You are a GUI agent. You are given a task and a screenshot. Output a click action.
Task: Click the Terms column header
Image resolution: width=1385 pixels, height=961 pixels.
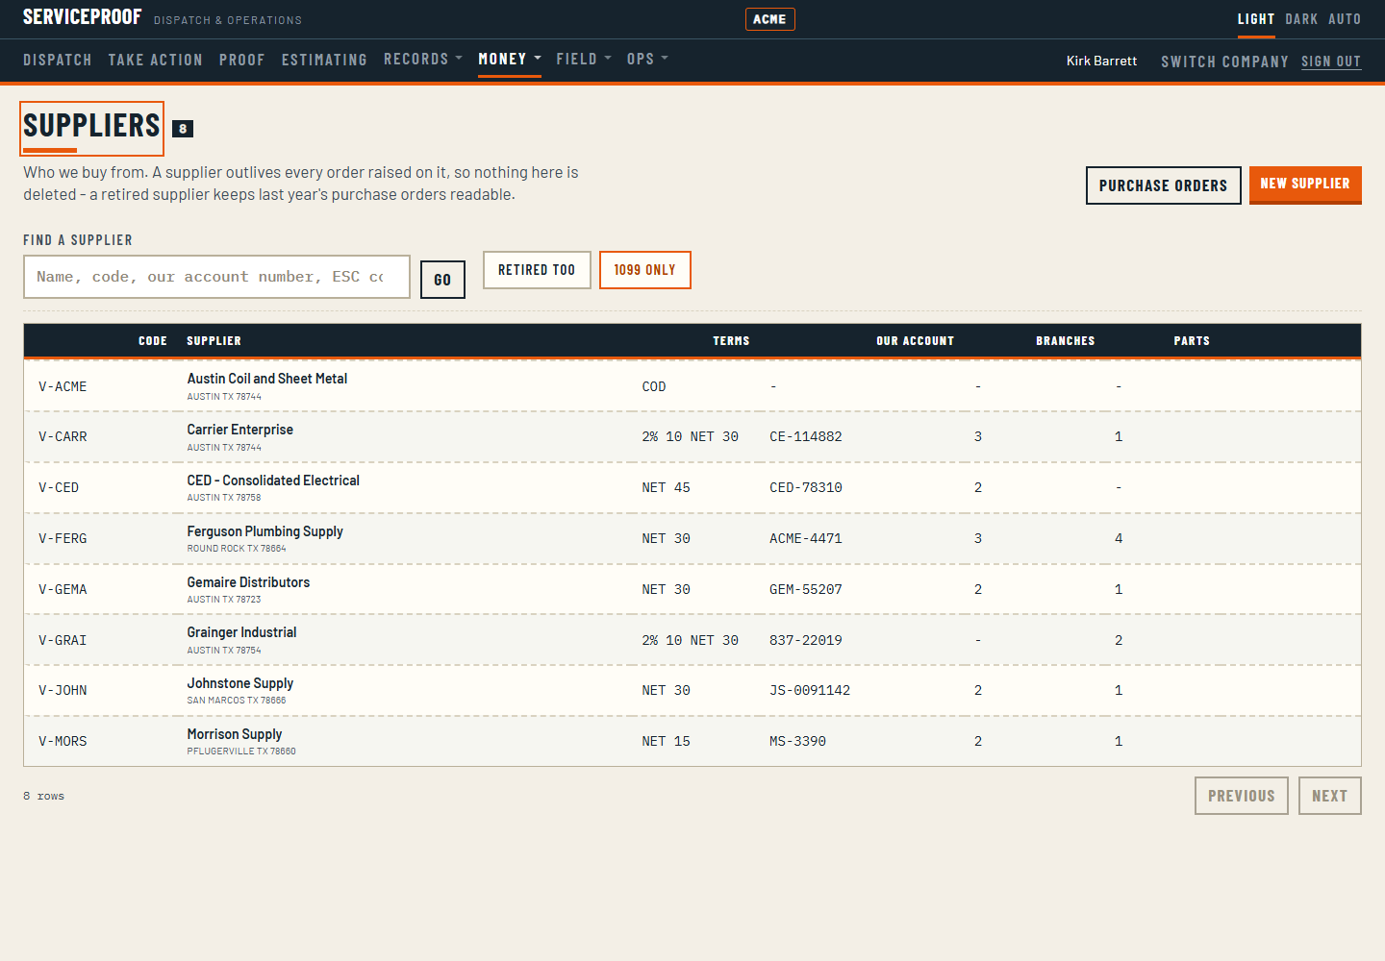pyautogui.click(x=731, y=341)
